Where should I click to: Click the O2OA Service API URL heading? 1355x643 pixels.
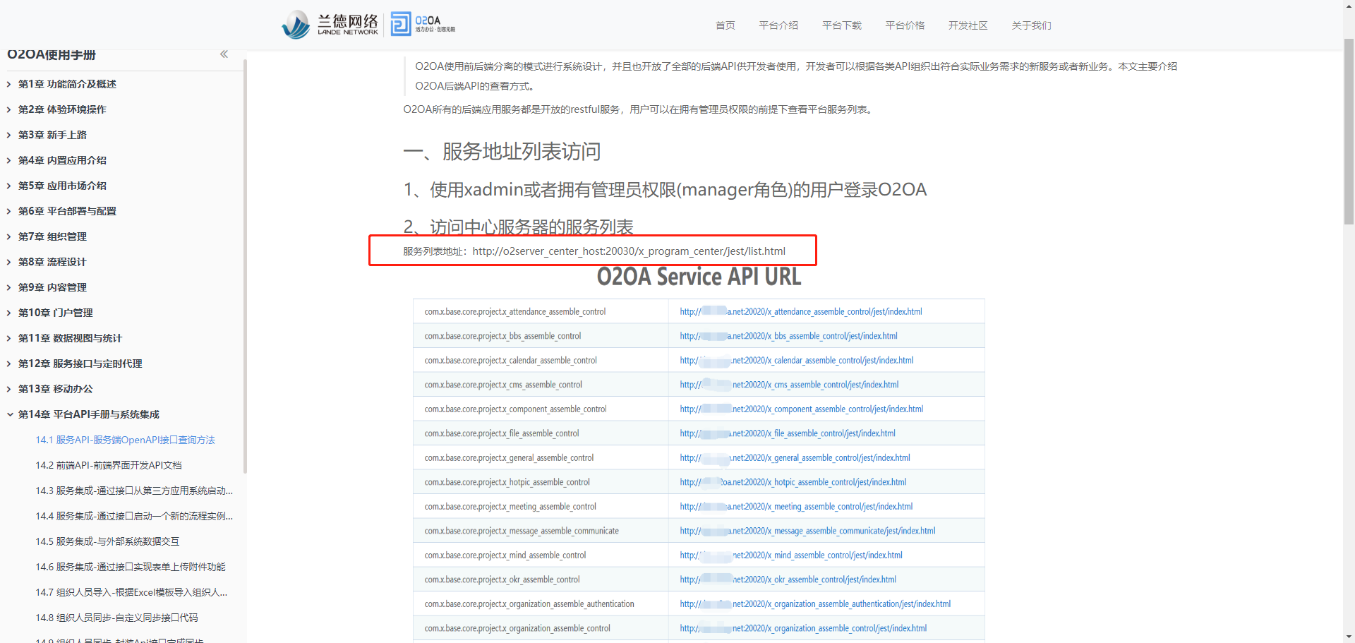699,277
